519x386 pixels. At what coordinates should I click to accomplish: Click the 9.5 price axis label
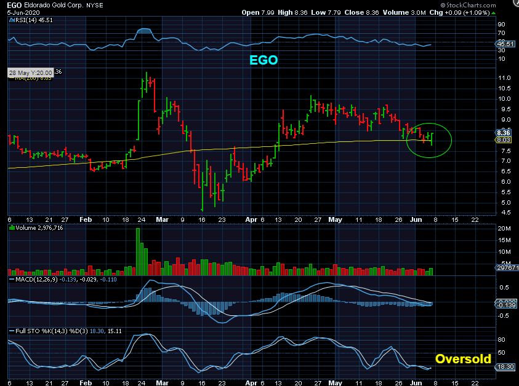pyautogui.click(x=505, y=109)
